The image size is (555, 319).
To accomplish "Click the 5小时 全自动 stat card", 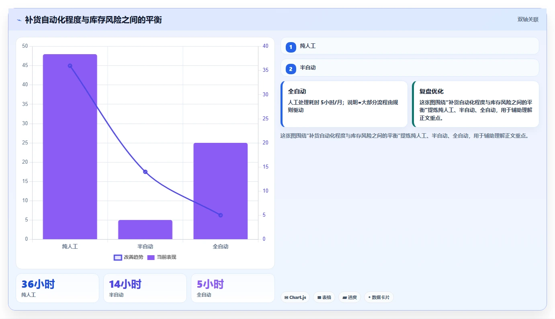I will click(x=233, y=288).
